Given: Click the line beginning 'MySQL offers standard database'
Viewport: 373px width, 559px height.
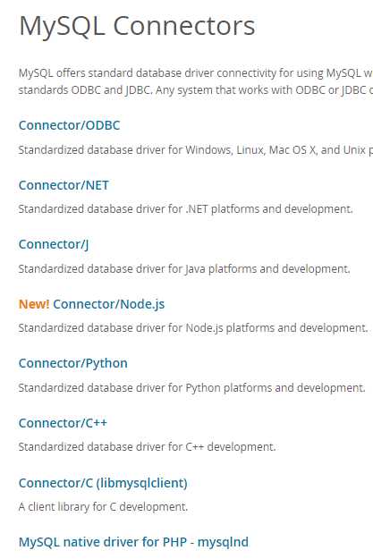Looking at the screenshot, I should point(196,73).
